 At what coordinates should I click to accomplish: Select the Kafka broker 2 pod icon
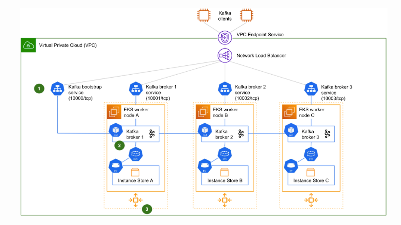(x=204, y=131)
